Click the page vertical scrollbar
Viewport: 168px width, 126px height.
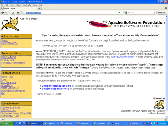pyautogui.click(x=166, y=67)
